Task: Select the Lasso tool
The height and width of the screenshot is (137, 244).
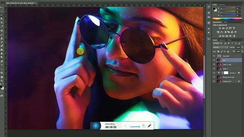Action: tap(2, 15)
